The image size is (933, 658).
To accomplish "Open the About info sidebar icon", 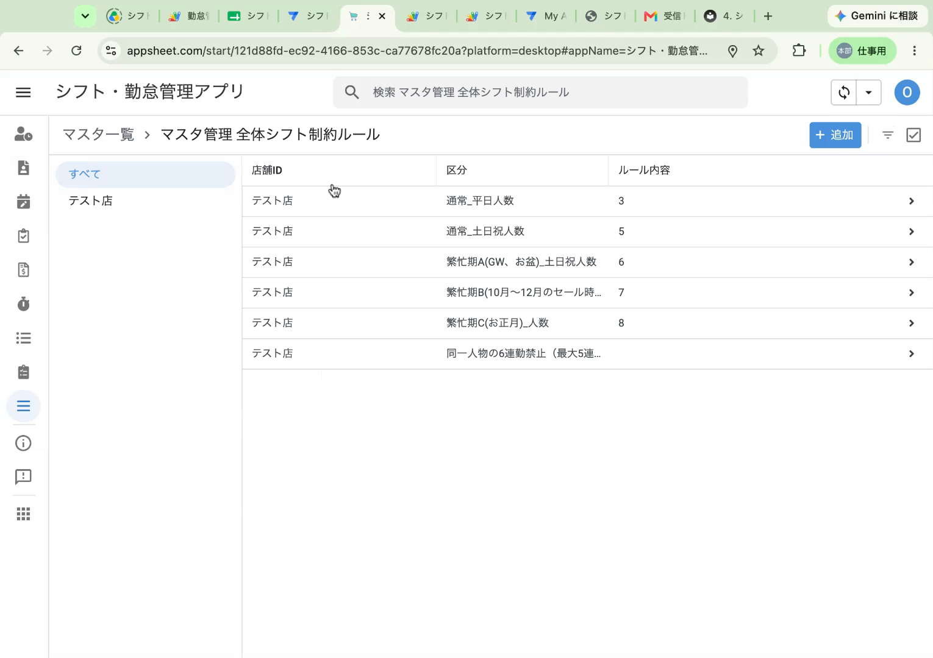I will click(23, 443).
